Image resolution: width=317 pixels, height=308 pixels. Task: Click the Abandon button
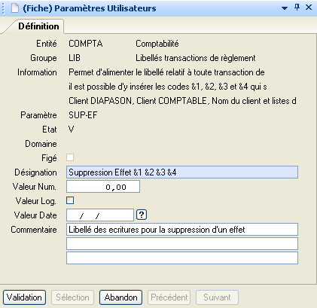pos(120,297)
